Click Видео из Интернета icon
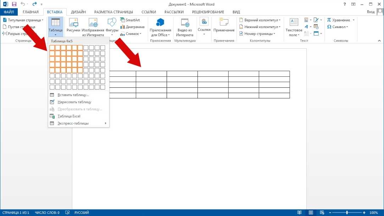This screenshot has height=216, width=384. [x=185, y=22]
